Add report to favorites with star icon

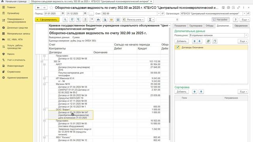tap(51, 7)
